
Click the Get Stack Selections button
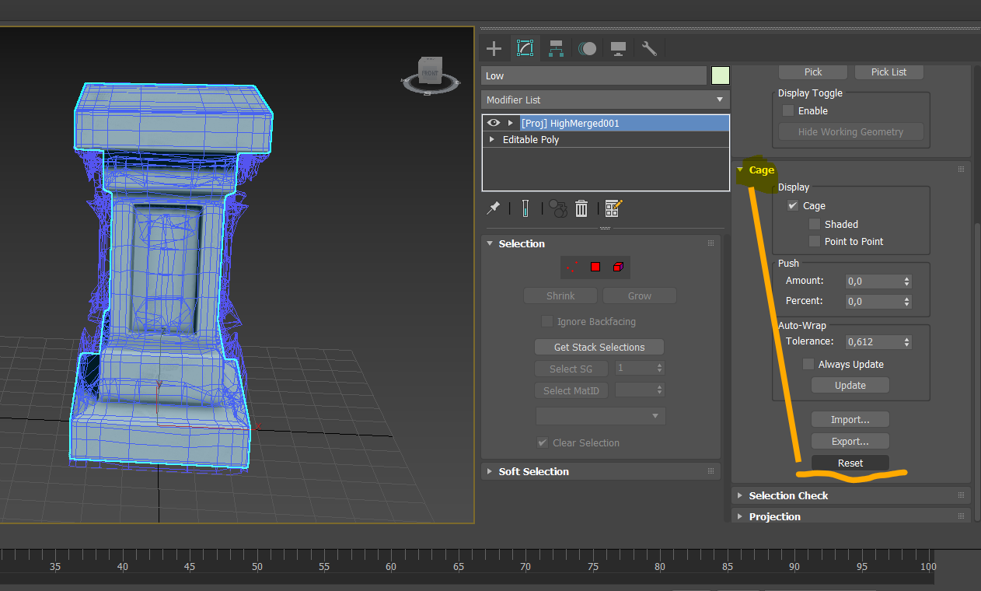(x=599, y=347)
